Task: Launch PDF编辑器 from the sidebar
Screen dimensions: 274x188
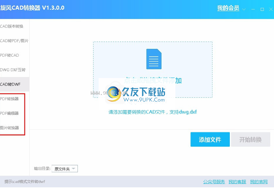Action: coord(10,113)
